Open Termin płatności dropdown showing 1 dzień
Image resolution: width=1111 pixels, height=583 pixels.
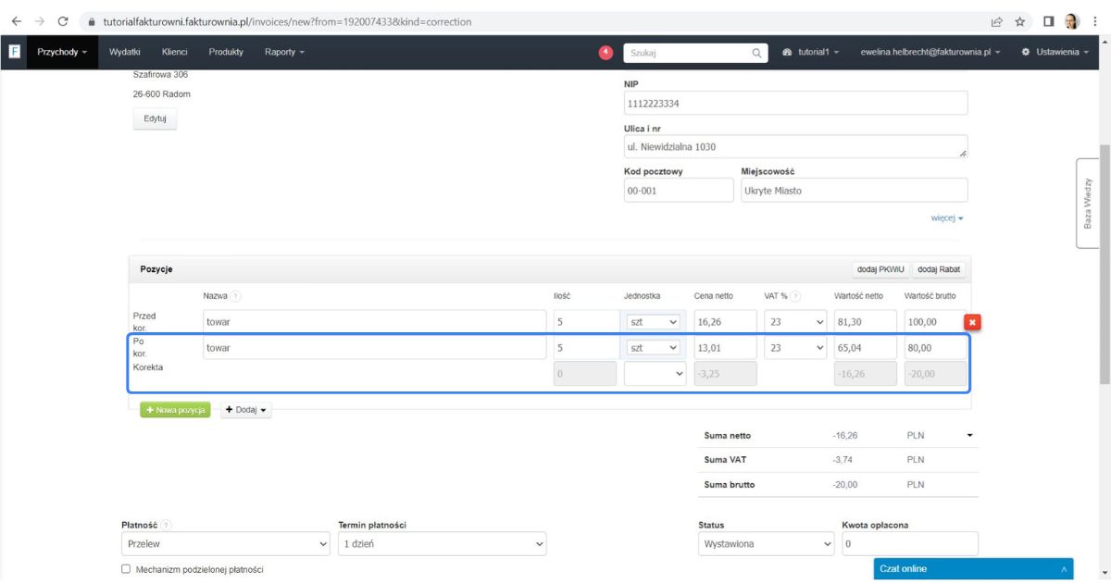[443, 544]
